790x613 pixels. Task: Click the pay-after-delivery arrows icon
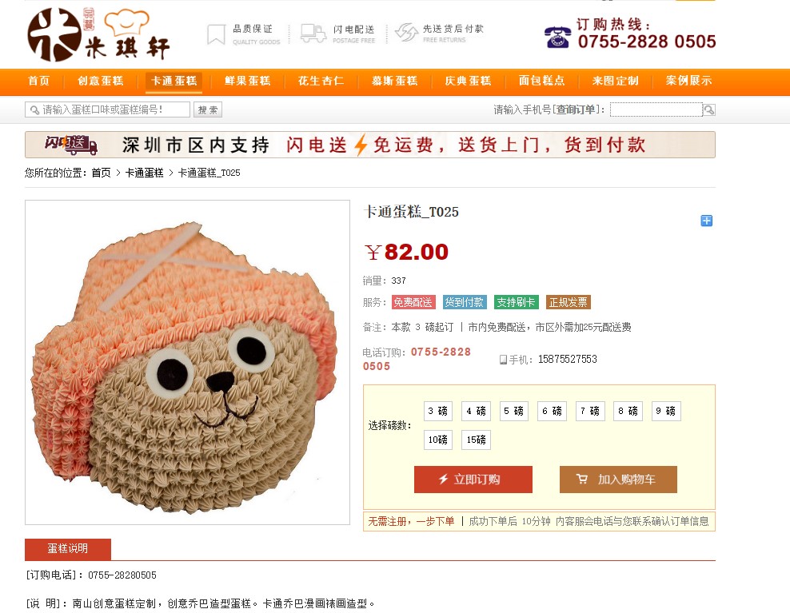(x=406, y=33)
